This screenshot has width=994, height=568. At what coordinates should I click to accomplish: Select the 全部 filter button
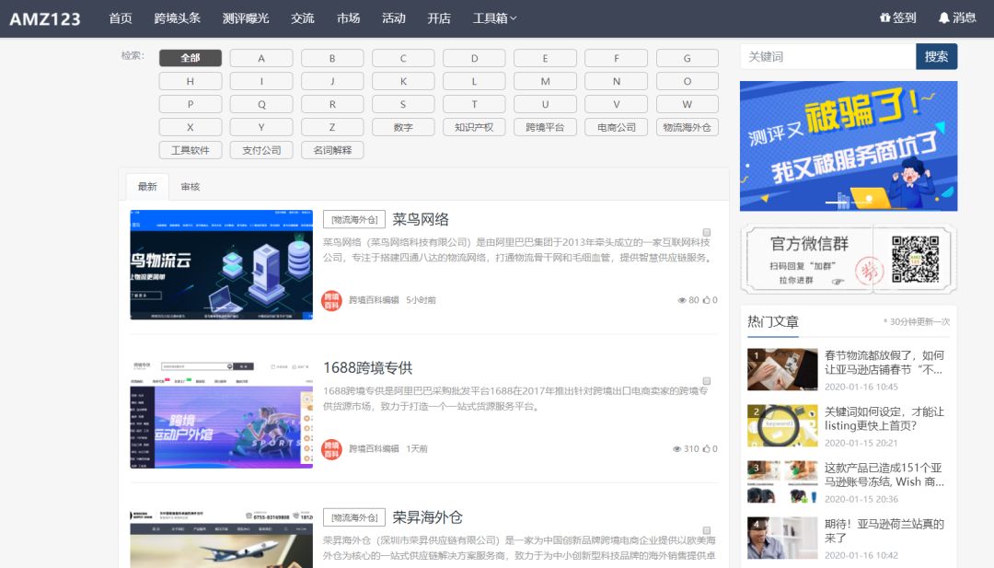click(x=191, y=58)
